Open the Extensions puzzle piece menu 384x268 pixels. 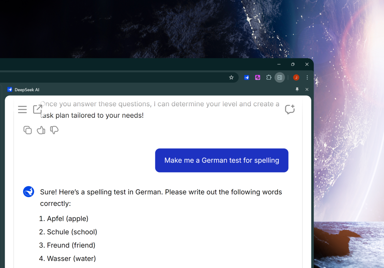[269, 77]
